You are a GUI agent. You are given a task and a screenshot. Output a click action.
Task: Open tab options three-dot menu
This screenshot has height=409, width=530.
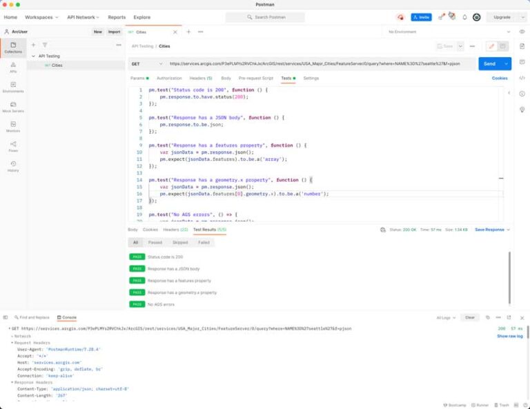(200, 32)
